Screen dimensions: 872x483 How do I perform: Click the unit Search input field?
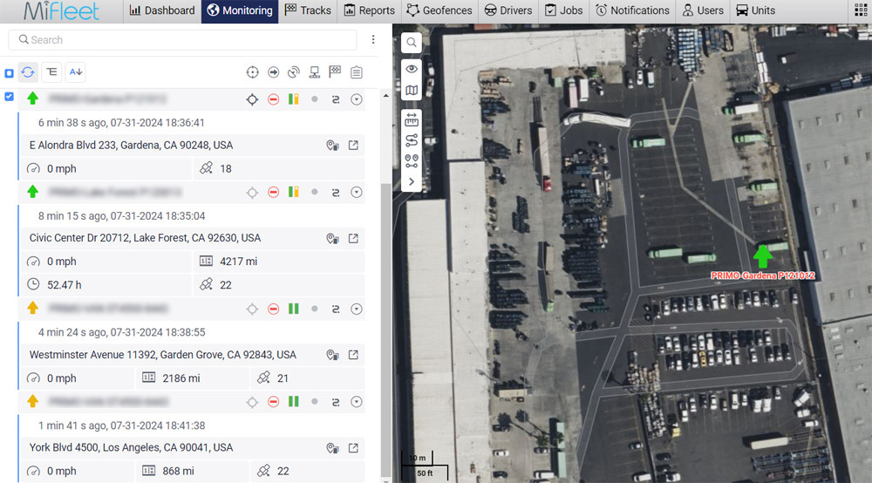click(183, 40)
